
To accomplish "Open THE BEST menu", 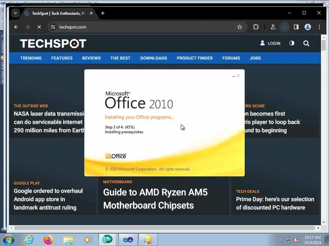I will point(120,58).
